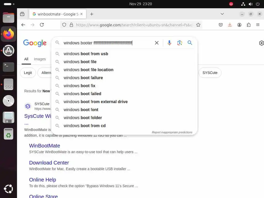Click into the Google search text field
The width and height of the screenshot is (264, 198).
click(108, 43)
